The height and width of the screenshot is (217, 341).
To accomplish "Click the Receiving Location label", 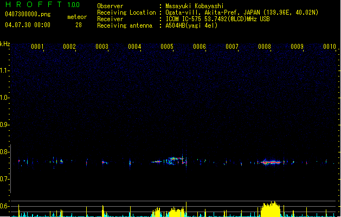I will pos(126,12).
